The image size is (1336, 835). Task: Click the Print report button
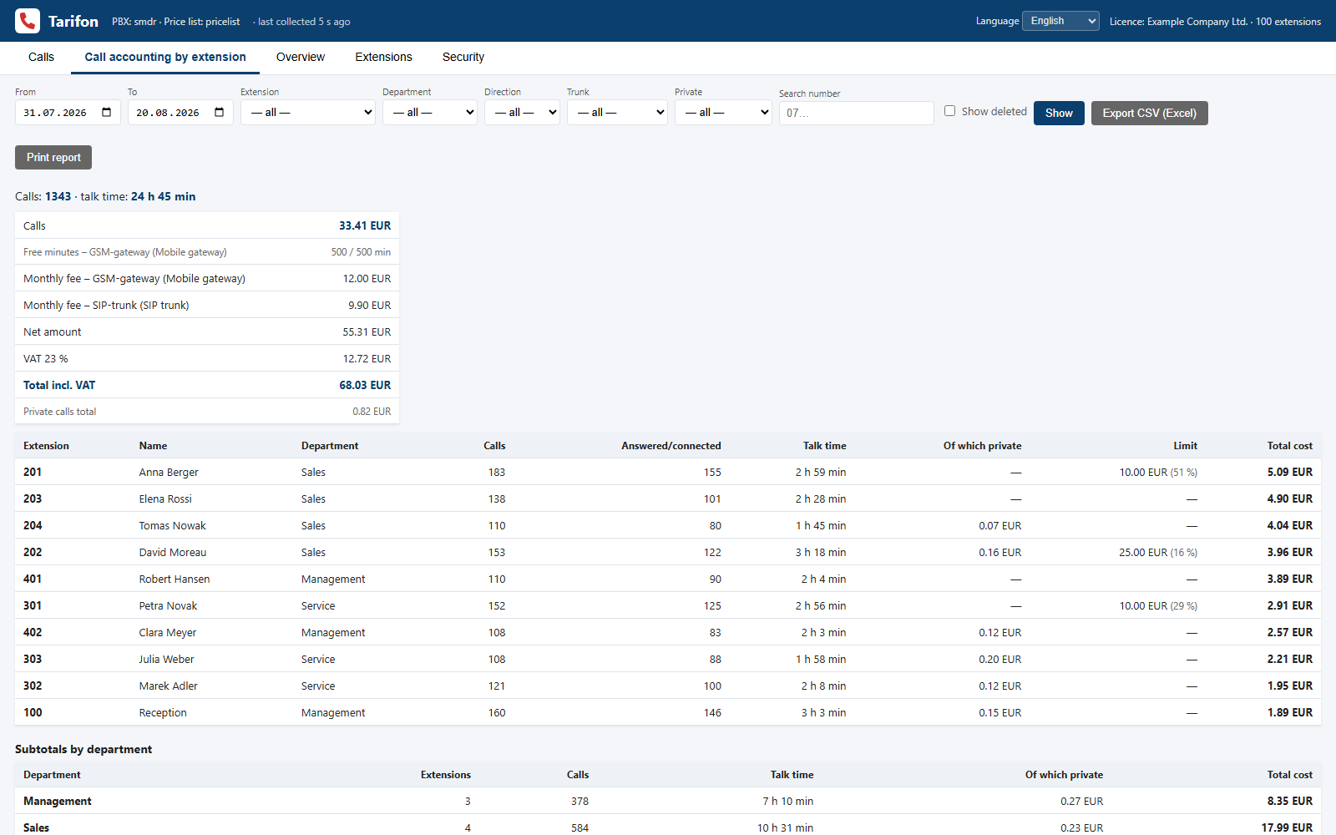click(53, 157)
